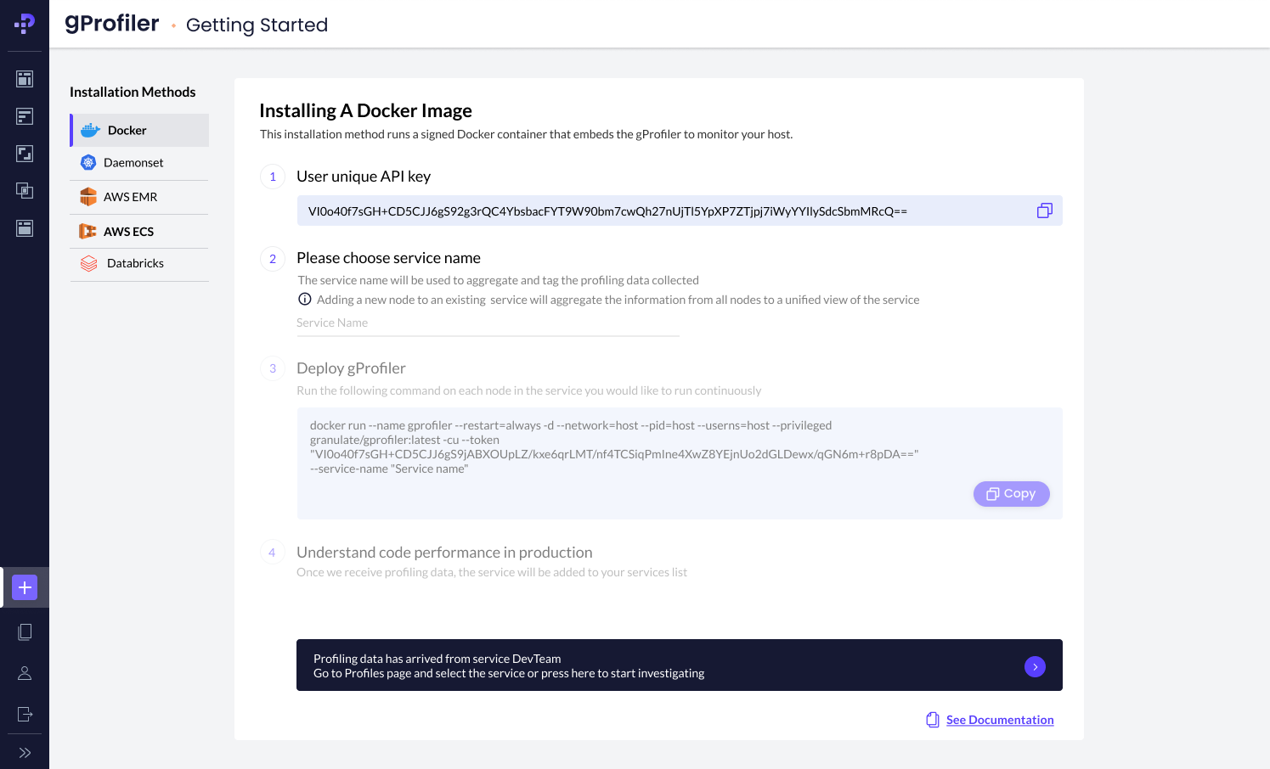Open the documentation icon in sidebar
Image resolution: width=1270 pixels, height=769 pixels.
pyautogui.click(x=25, y=631)
